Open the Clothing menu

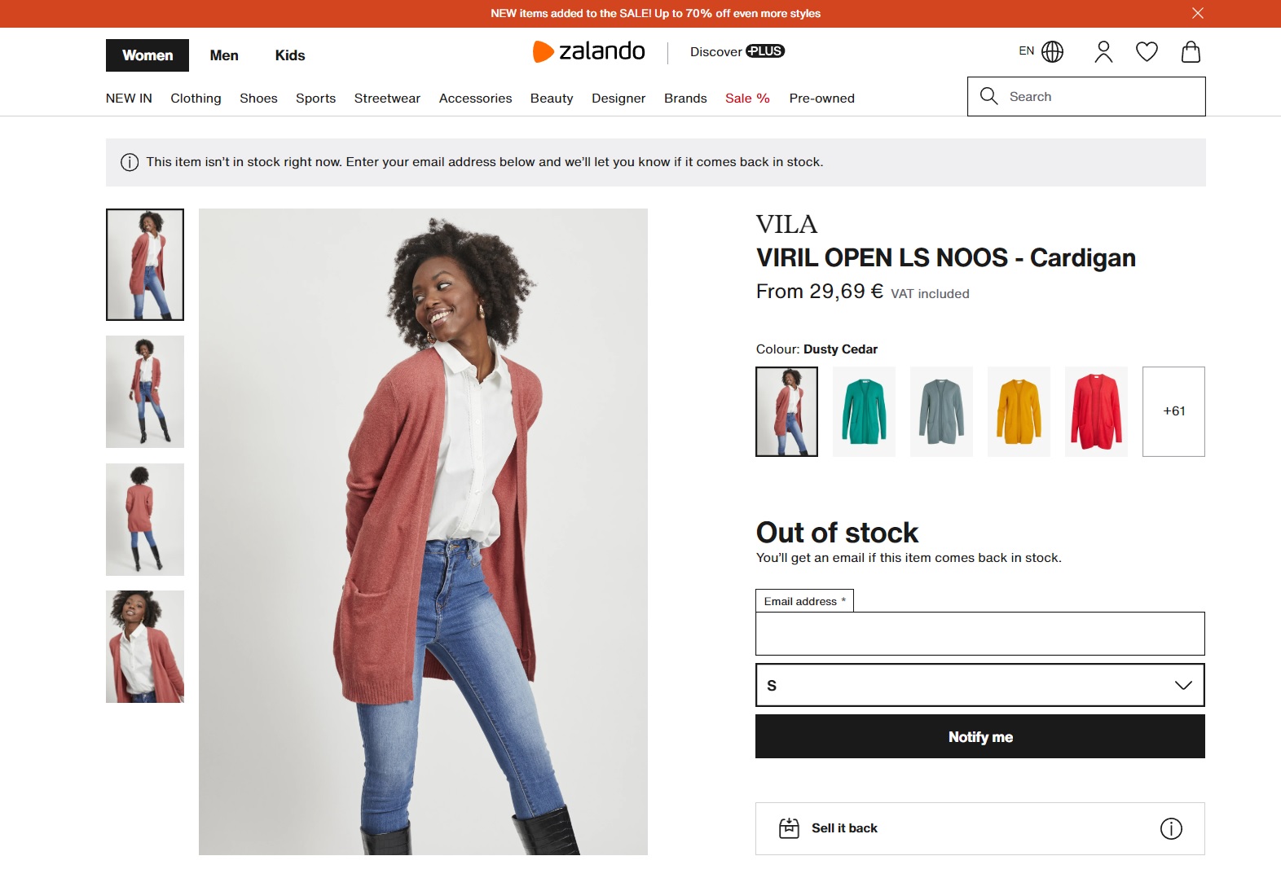coord(196,98)
